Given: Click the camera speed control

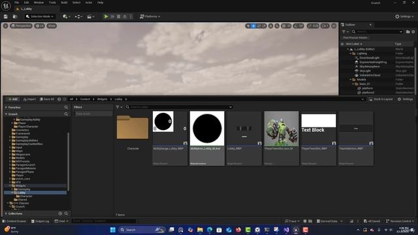Looking at the screenshot, I should tap(325, 26).
